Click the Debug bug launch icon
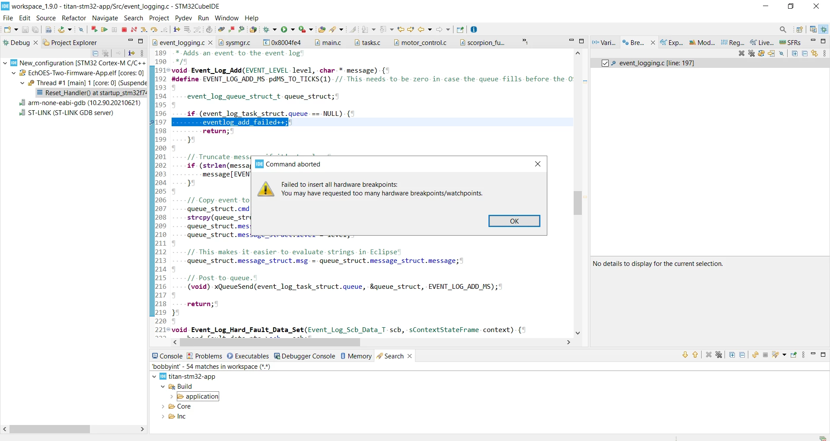This screenshot has height=441, width=830. (266, 29)
